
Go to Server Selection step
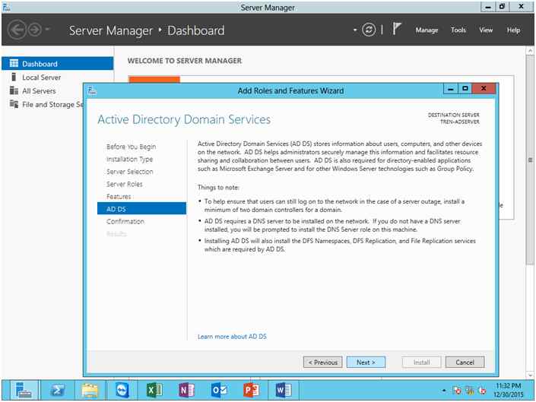point(129,172)
